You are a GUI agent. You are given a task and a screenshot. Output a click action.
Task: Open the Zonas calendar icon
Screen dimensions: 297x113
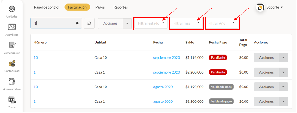pyautogui.click(x=12, y=100)
